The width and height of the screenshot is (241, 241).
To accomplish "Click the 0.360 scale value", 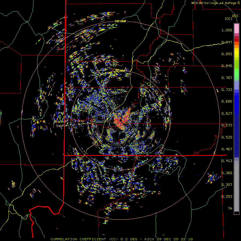I will (x=227, y=173).
